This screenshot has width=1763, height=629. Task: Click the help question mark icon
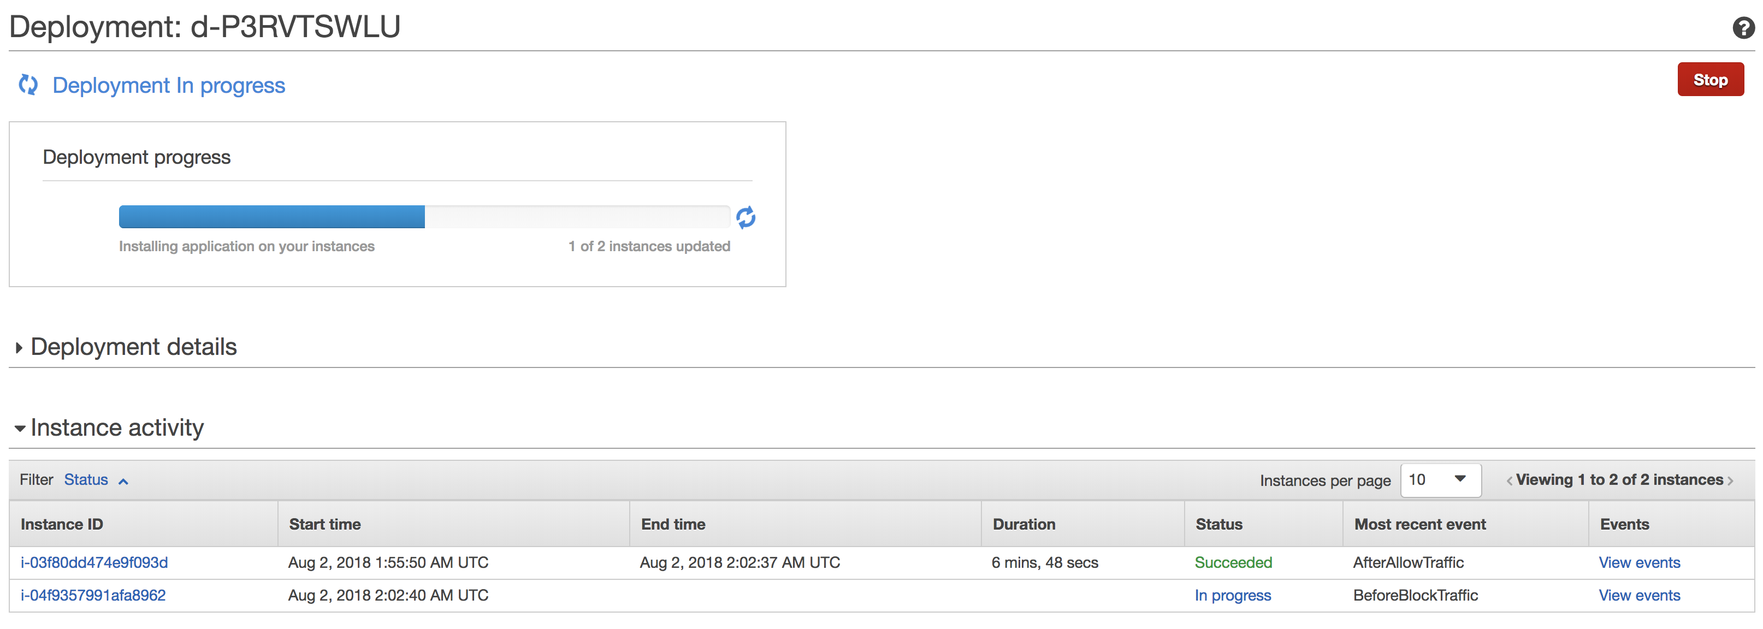coord(1742,28)
